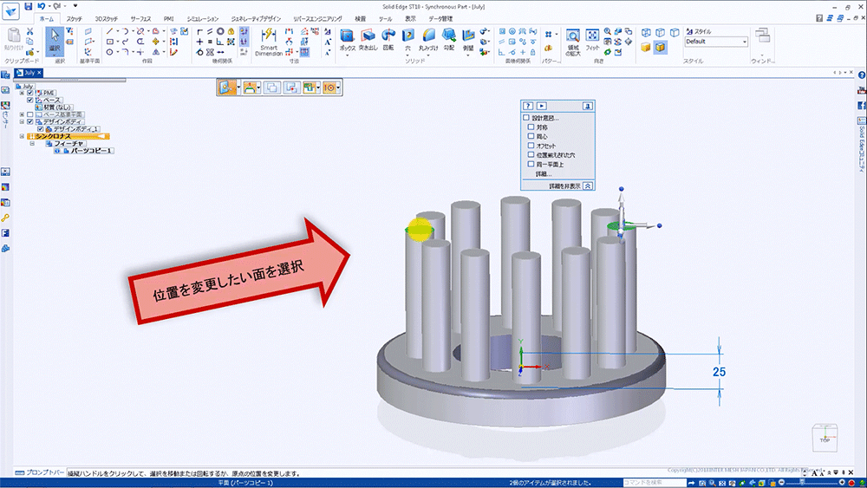This screenshot has width=867, height=488.
Task: Switch to the サーフェス ribbon tab
Action: coord(139,18)
